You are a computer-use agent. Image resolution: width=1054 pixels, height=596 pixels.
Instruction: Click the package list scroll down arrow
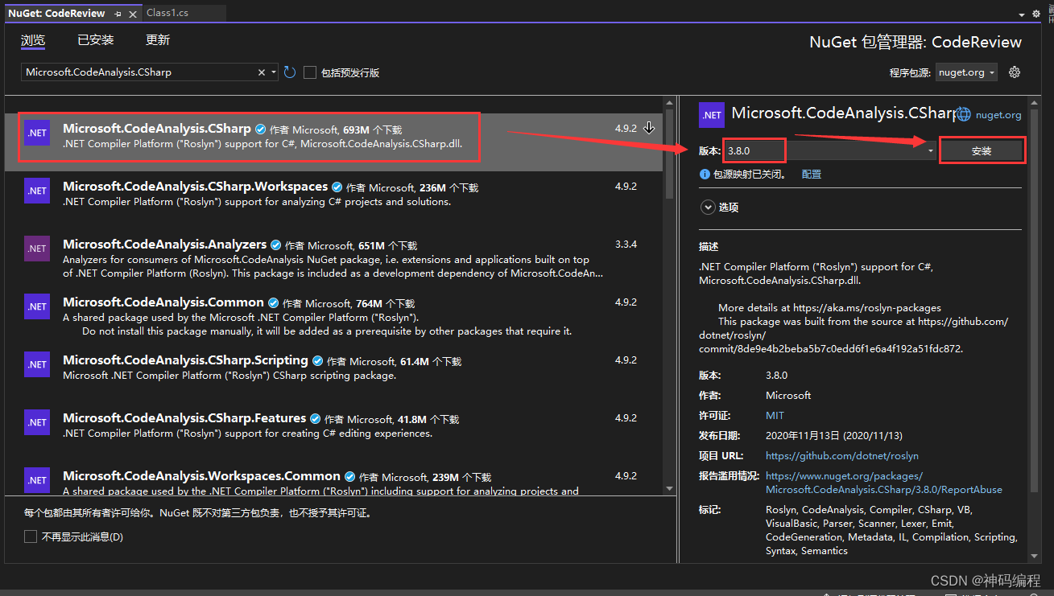669,487
